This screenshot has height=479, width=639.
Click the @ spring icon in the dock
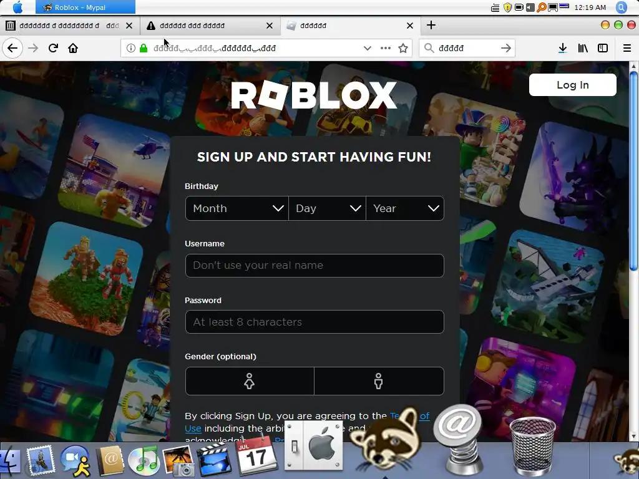point(459,440)
